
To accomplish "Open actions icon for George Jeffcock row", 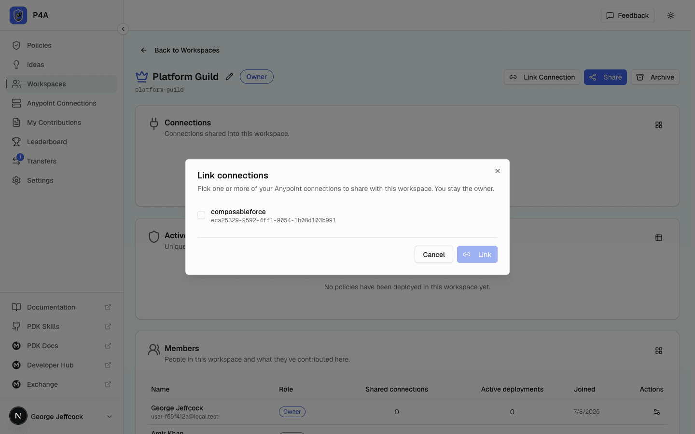I will pyautogui.click(x=657, y=412).
